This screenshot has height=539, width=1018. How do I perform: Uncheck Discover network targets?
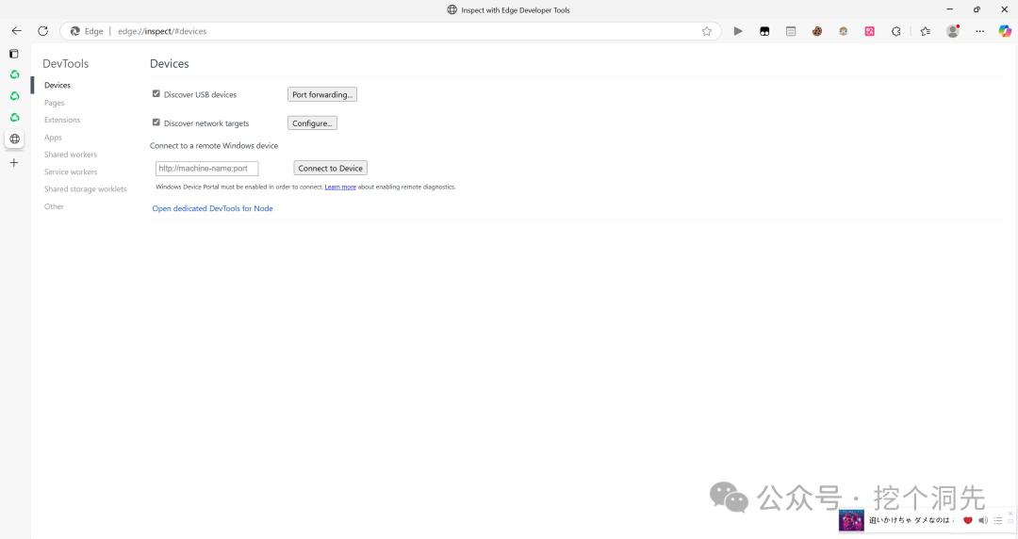156,122
